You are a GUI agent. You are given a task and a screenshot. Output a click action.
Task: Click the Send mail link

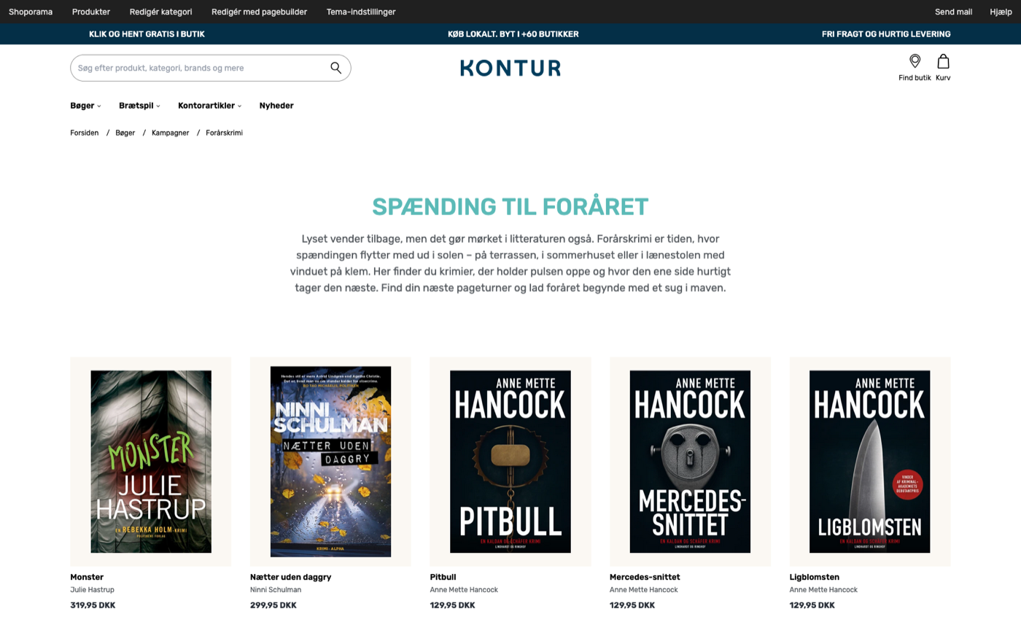tap(953, 12)
